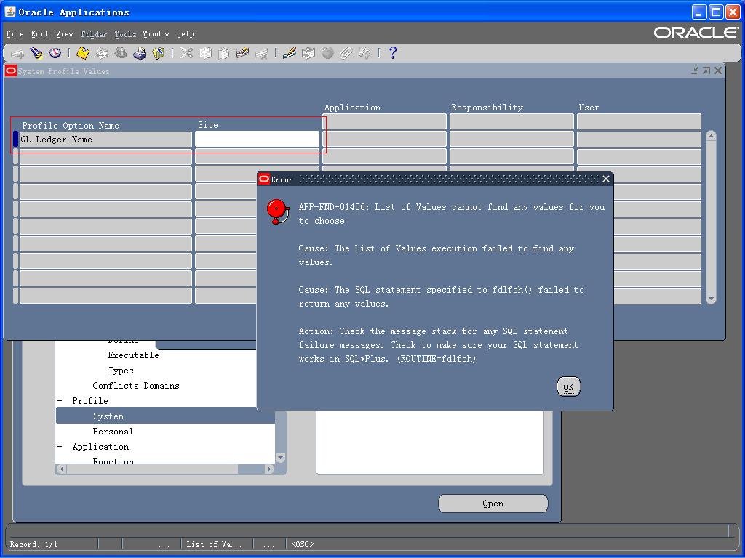745x558 pixels.
Task: Click the Folder Tools toolbar icon
Action: [x=365, y=53]
